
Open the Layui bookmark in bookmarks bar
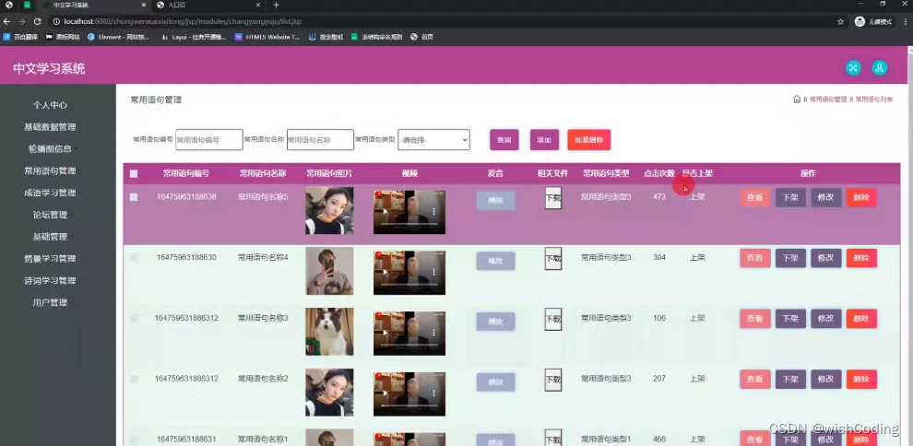pos(194,37)
